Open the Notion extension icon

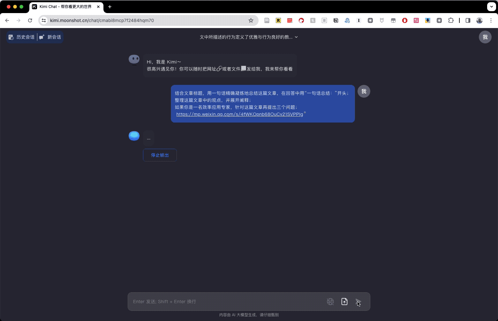(x=336, y=20)
